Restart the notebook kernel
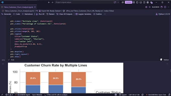The image size is (171, 96). [x=50, y=14]
